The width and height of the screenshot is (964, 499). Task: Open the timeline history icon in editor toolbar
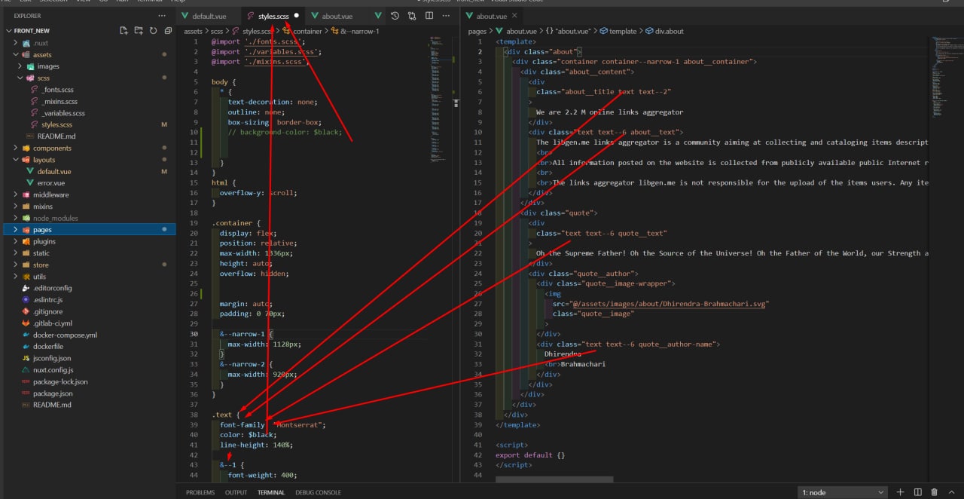click(x=395, y=16)
